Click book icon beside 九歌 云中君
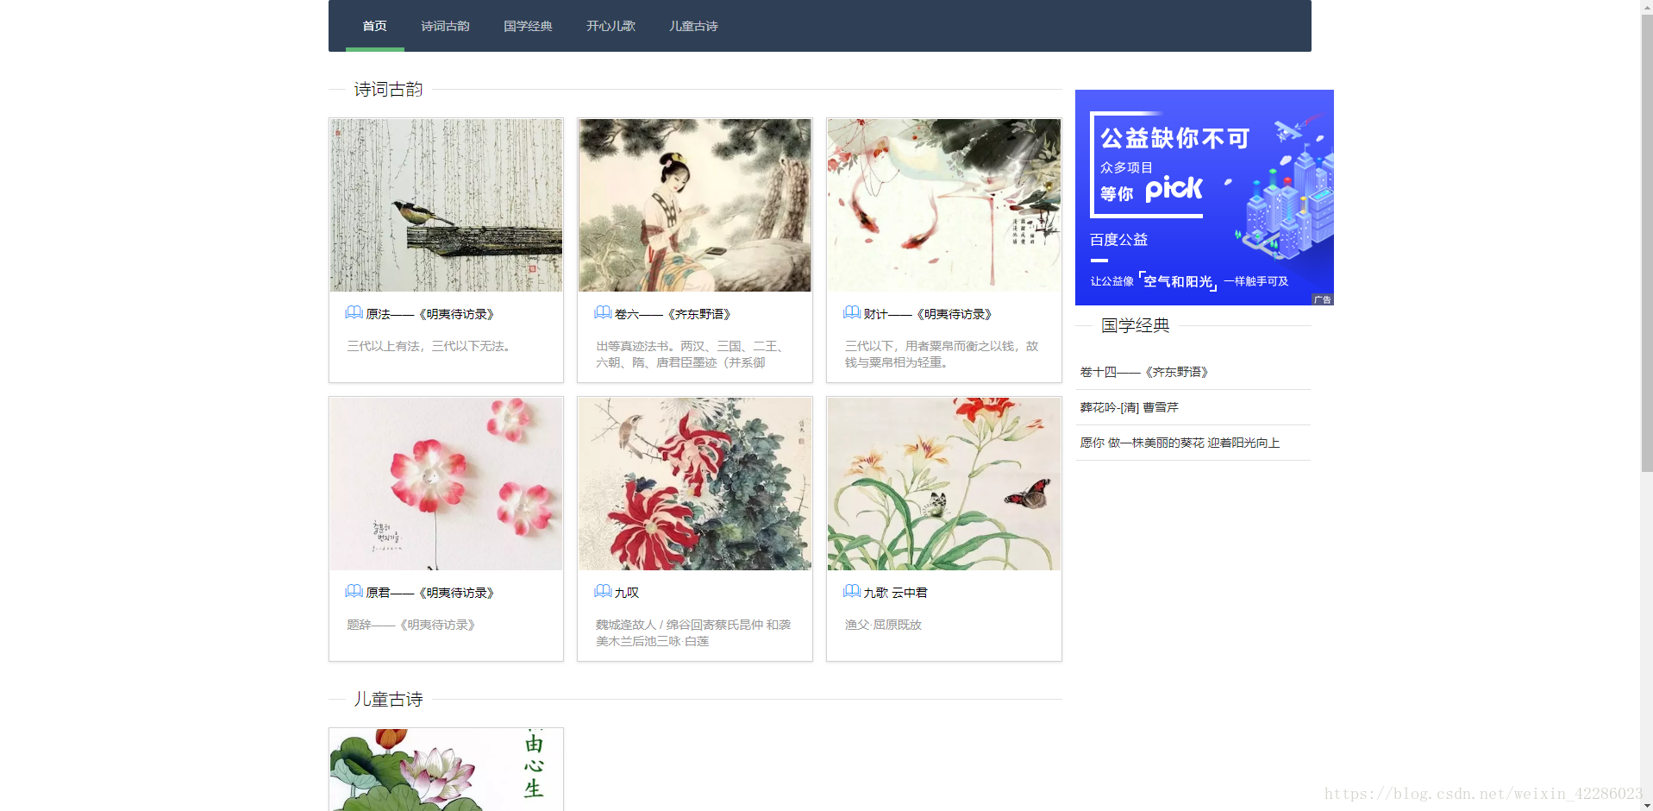1653x811 pixels. (x=852, y=591)
